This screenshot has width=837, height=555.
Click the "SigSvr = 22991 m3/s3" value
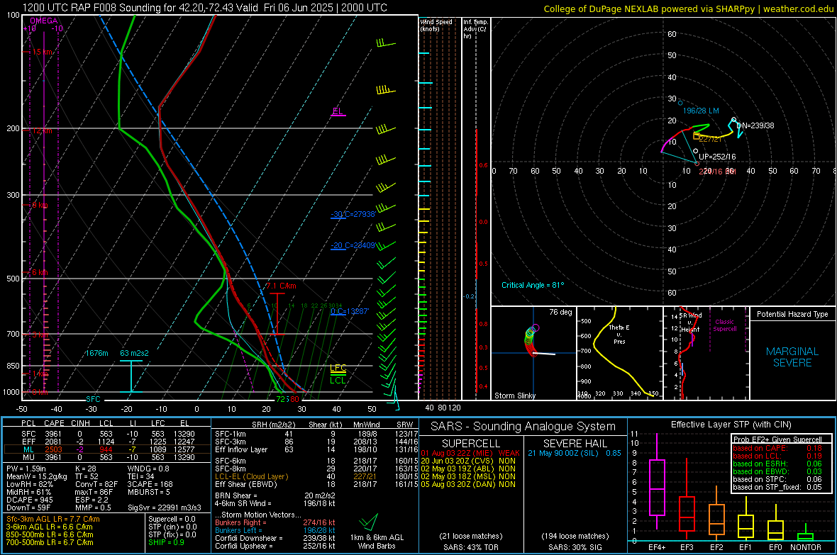(165, 508)
